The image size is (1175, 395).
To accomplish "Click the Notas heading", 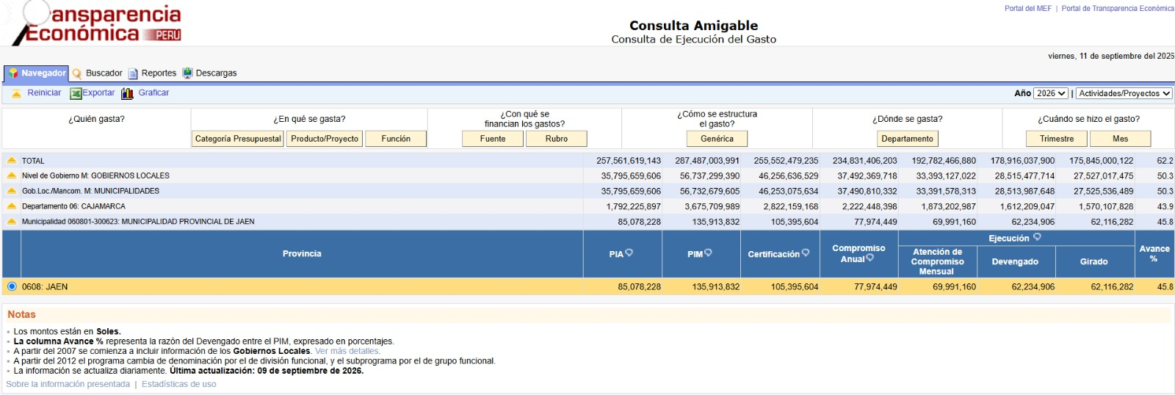I will point(21,314).
